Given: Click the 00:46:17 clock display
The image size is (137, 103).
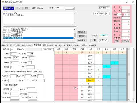Looking at the screenshot, I should [9, 8].
